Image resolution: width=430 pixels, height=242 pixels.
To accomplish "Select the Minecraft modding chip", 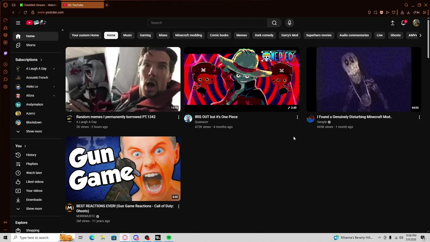I will [188, 35].
